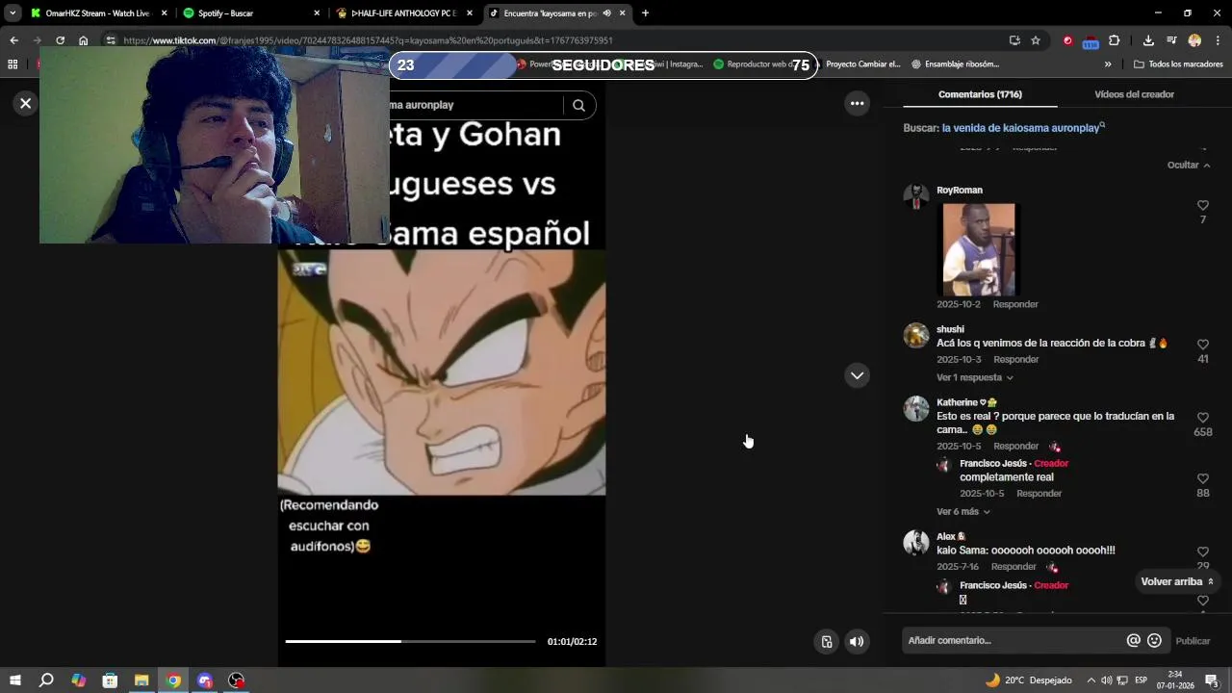Click the Publicar button
This screenshot has width=1232, height=693.
click(1193, 641)
